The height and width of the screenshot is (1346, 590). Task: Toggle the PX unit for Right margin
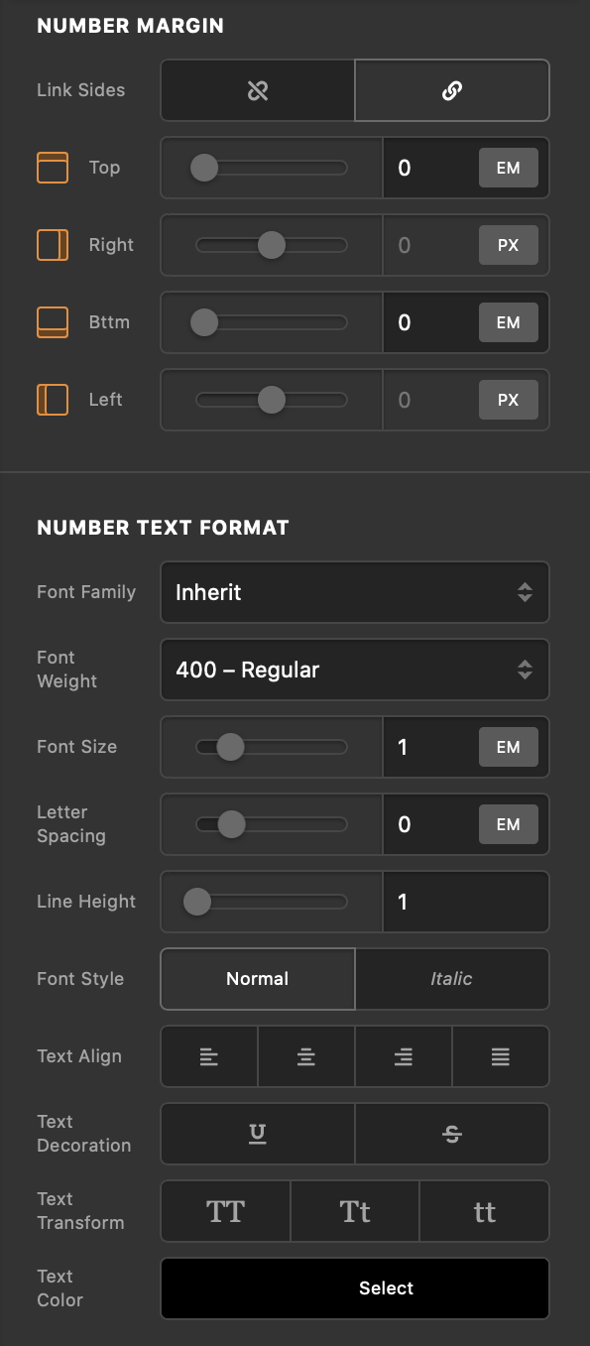(508, 245)
